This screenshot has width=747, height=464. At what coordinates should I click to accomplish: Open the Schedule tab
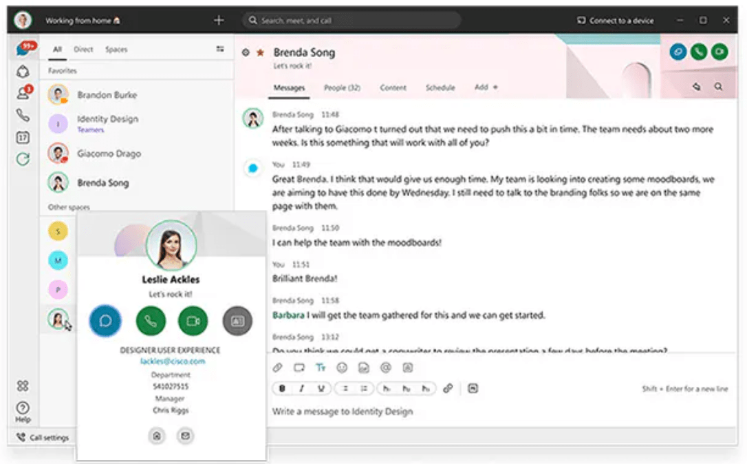440,87
